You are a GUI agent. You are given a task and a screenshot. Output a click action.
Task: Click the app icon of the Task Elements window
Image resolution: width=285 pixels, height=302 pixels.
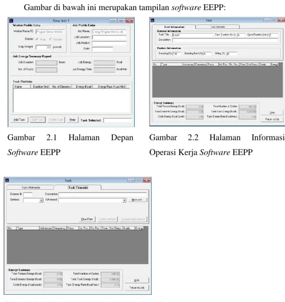click(7, 180)
